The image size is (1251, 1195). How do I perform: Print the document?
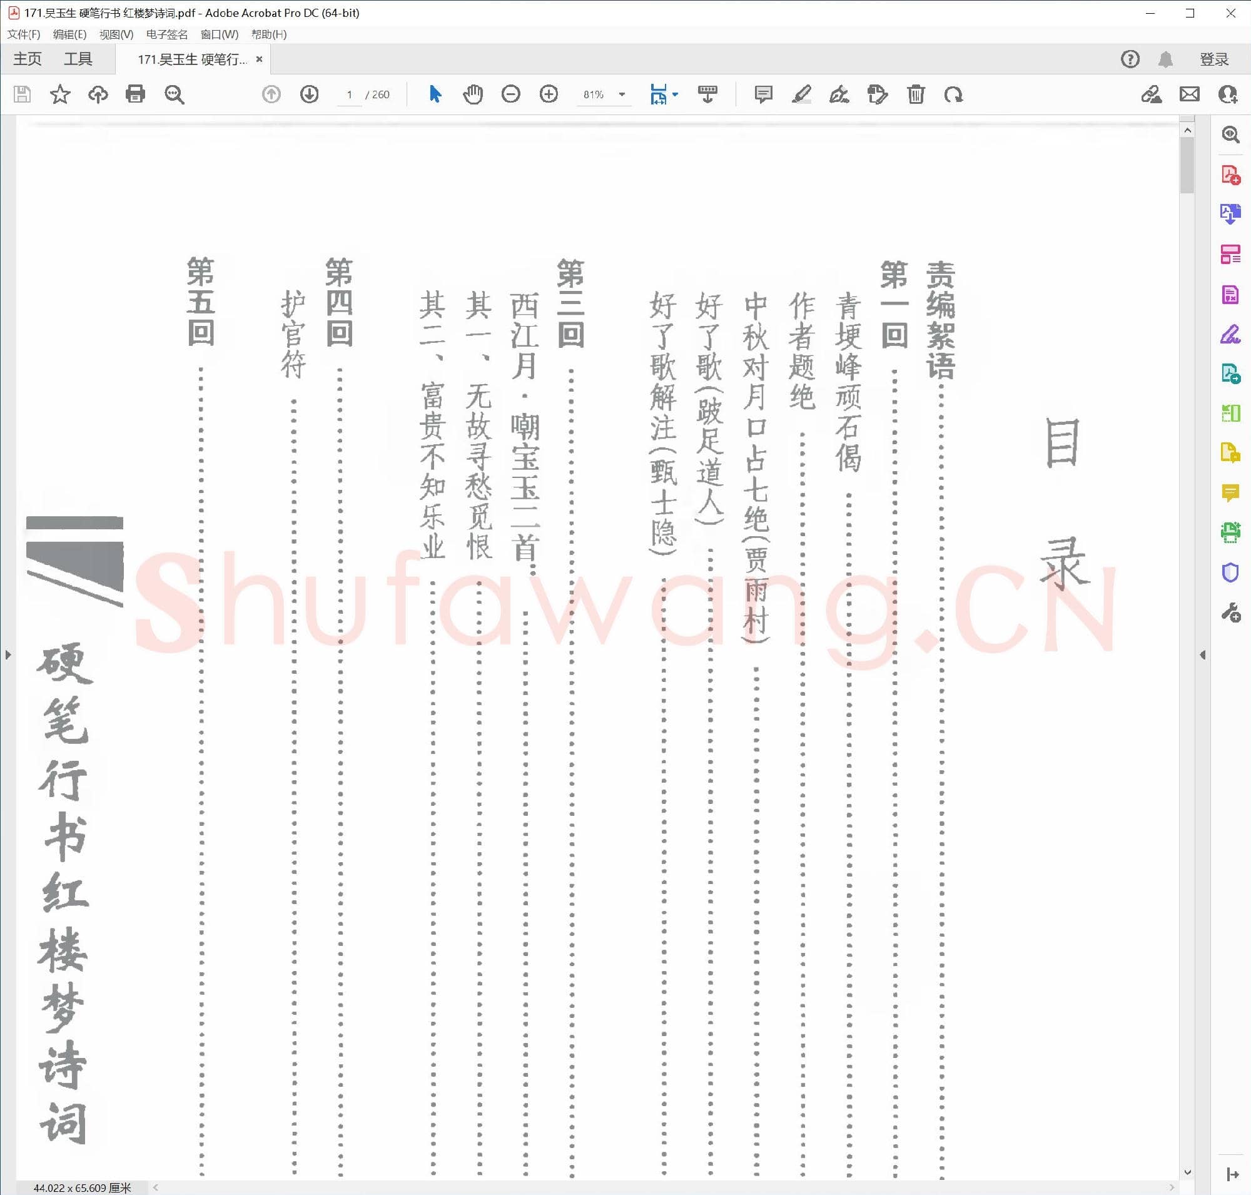point(134,94)
